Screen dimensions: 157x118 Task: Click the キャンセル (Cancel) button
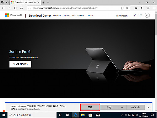point(135,107)
